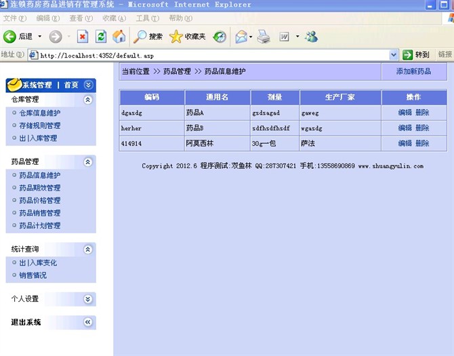The width and height of the screenshot is (454, 356).
Task: Click the Print icon
Action: point(264,37)
